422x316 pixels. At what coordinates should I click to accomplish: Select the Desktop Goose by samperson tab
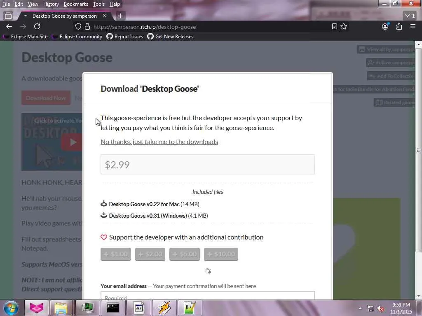65,16
